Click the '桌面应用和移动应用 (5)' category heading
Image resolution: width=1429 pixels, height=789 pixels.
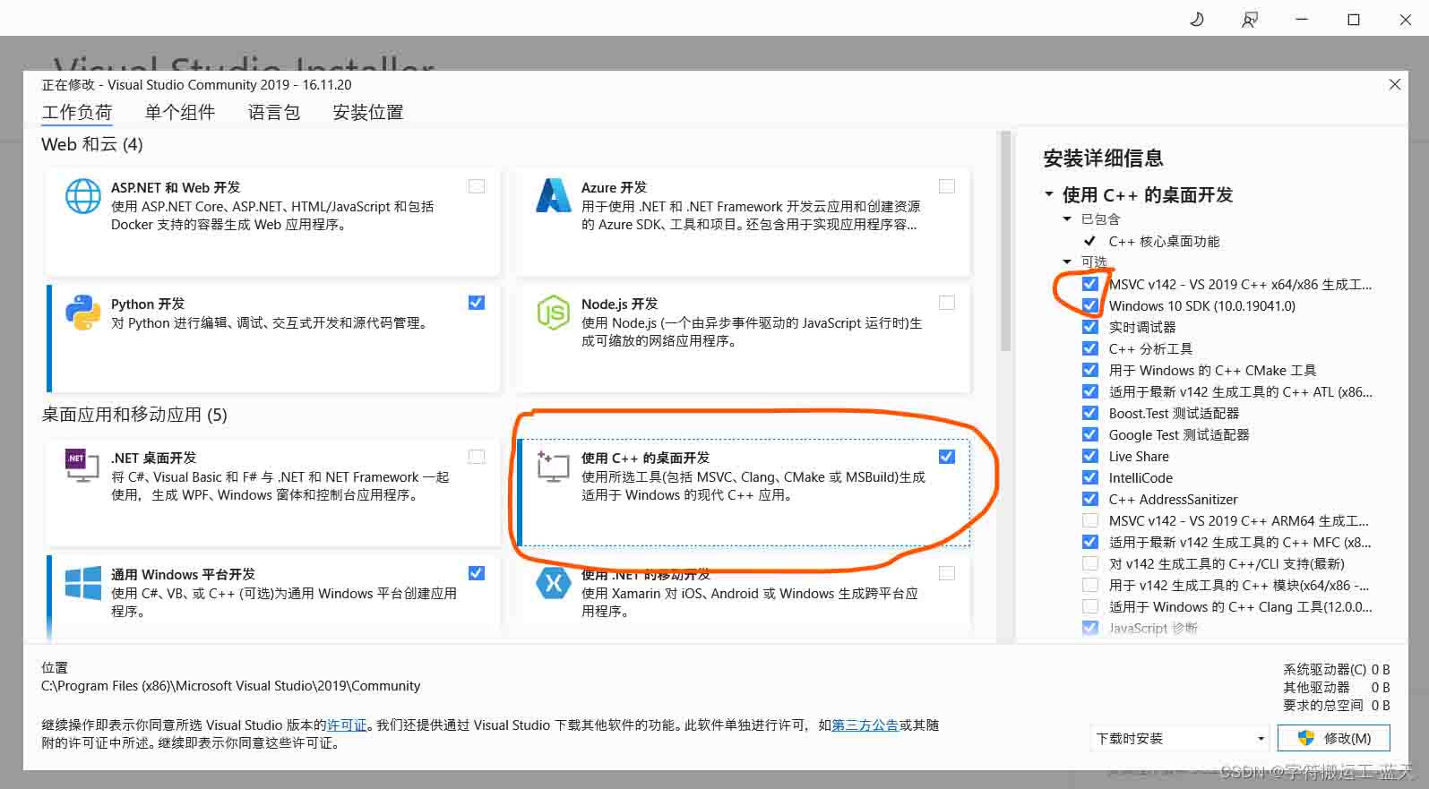134,415
